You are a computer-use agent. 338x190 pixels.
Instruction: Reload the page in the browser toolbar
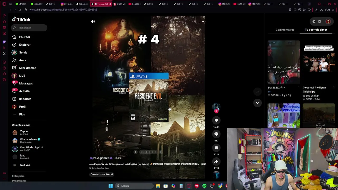pos(20,10)
